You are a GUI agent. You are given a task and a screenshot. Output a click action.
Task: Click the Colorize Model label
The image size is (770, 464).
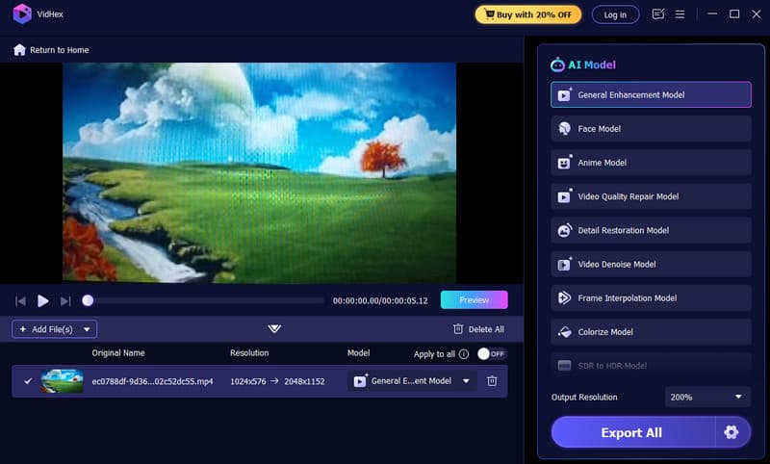[605, 332]
